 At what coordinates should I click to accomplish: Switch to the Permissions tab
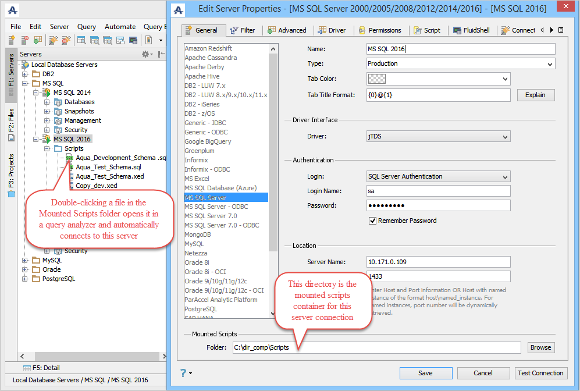click(x=380, y=30)
